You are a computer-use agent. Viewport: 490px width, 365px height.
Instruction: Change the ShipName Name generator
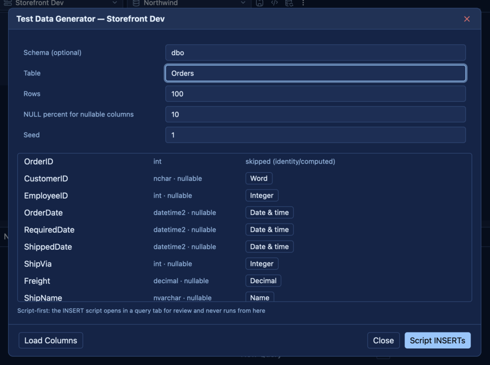(260, 297)
